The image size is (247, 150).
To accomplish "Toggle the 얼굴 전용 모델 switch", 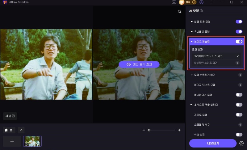I will tap(239, 22).
